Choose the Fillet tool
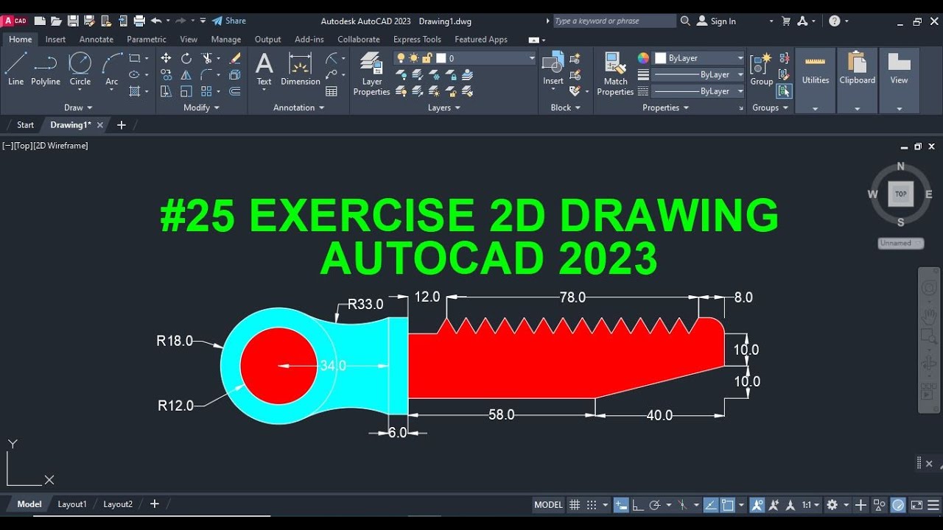 click(x=207, y=74)
